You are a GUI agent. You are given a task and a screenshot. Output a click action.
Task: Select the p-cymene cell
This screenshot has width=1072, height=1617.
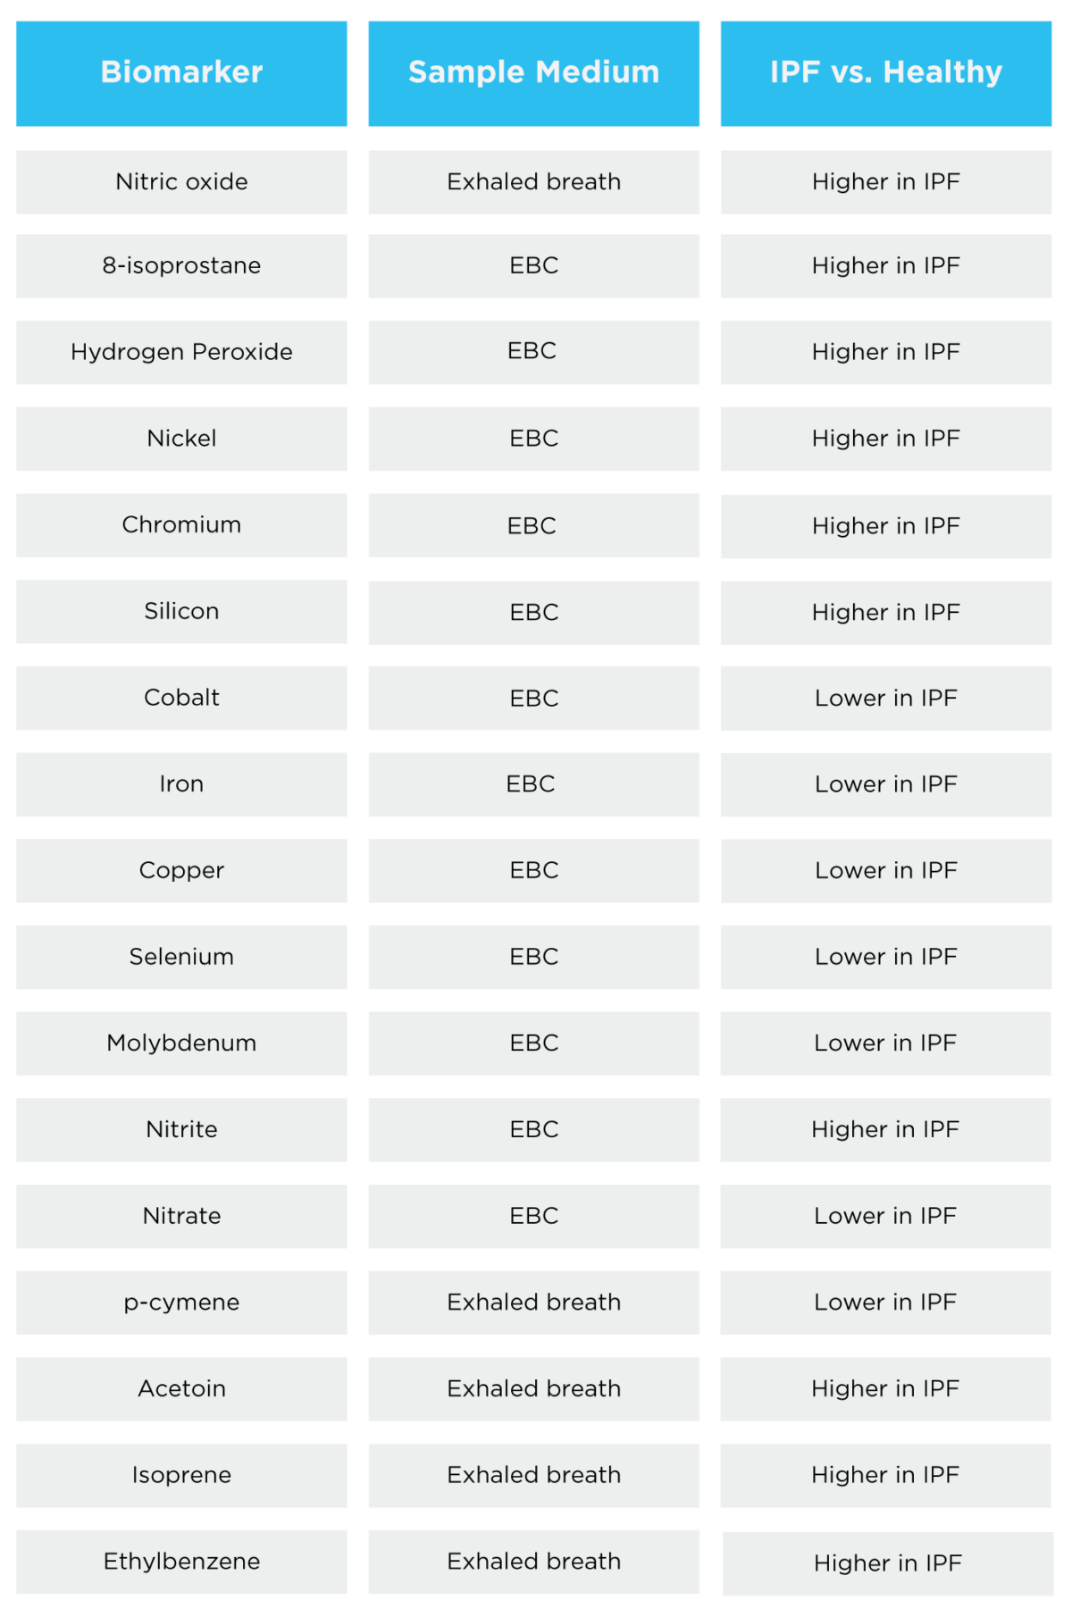tap(181, 1302)
